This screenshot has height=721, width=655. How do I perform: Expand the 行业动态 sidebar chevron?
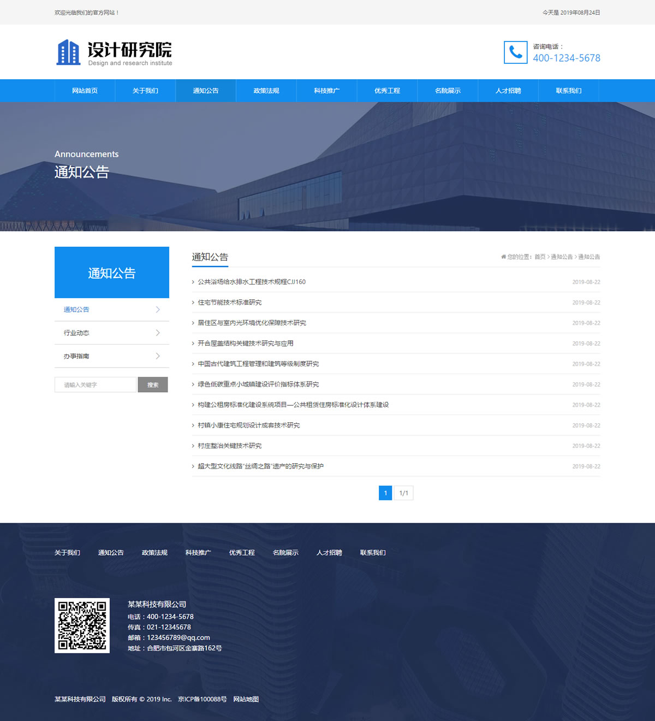point(158,333)
